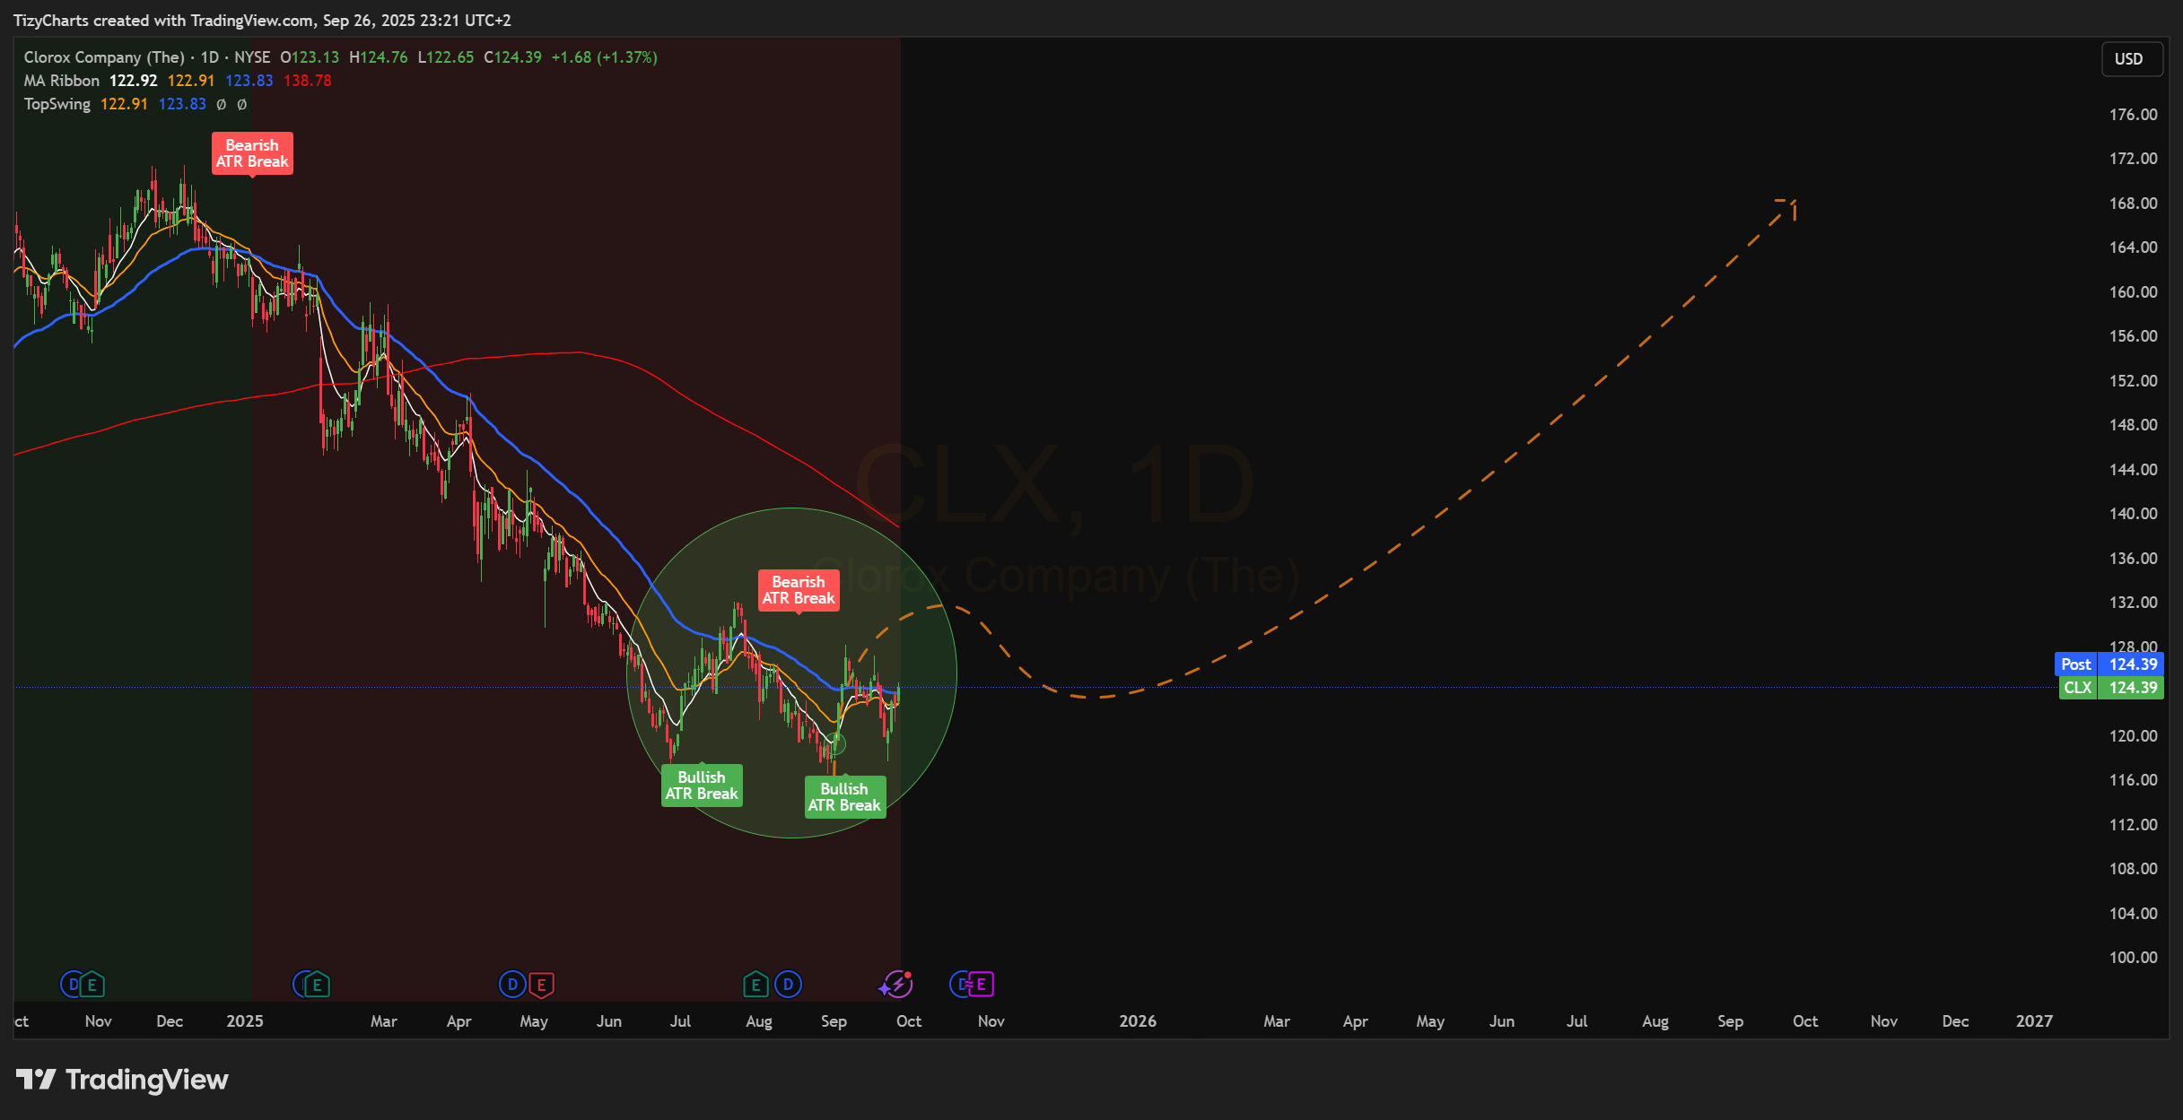Click the Clorox Company symbol title
The height and width of the screenshot is (1120, 2183).
[x=103, y=57]
